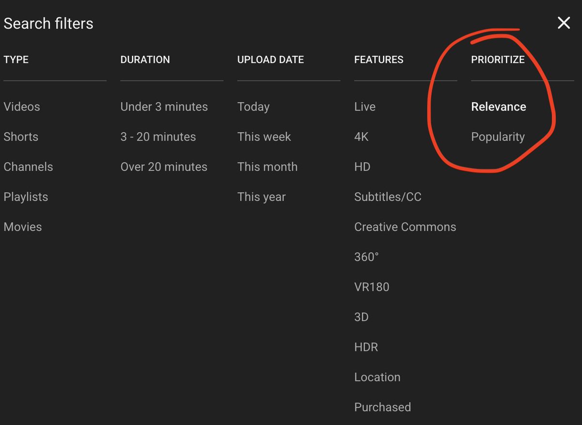Enable the 360° feature filter
The width and height of the screenshot is (582, 425).
pos(366,257)
